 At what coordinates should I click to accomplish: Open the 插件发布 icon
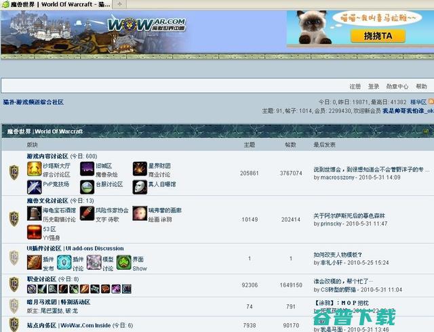pyautogui.click(x=35, y=262)
